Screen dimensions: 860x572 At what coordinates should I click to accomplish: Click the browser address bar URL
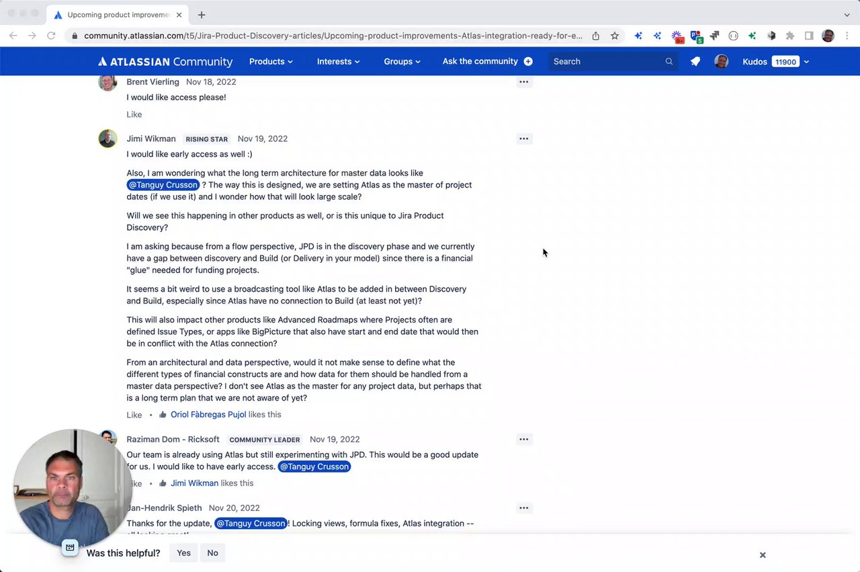tap(333, 36)
